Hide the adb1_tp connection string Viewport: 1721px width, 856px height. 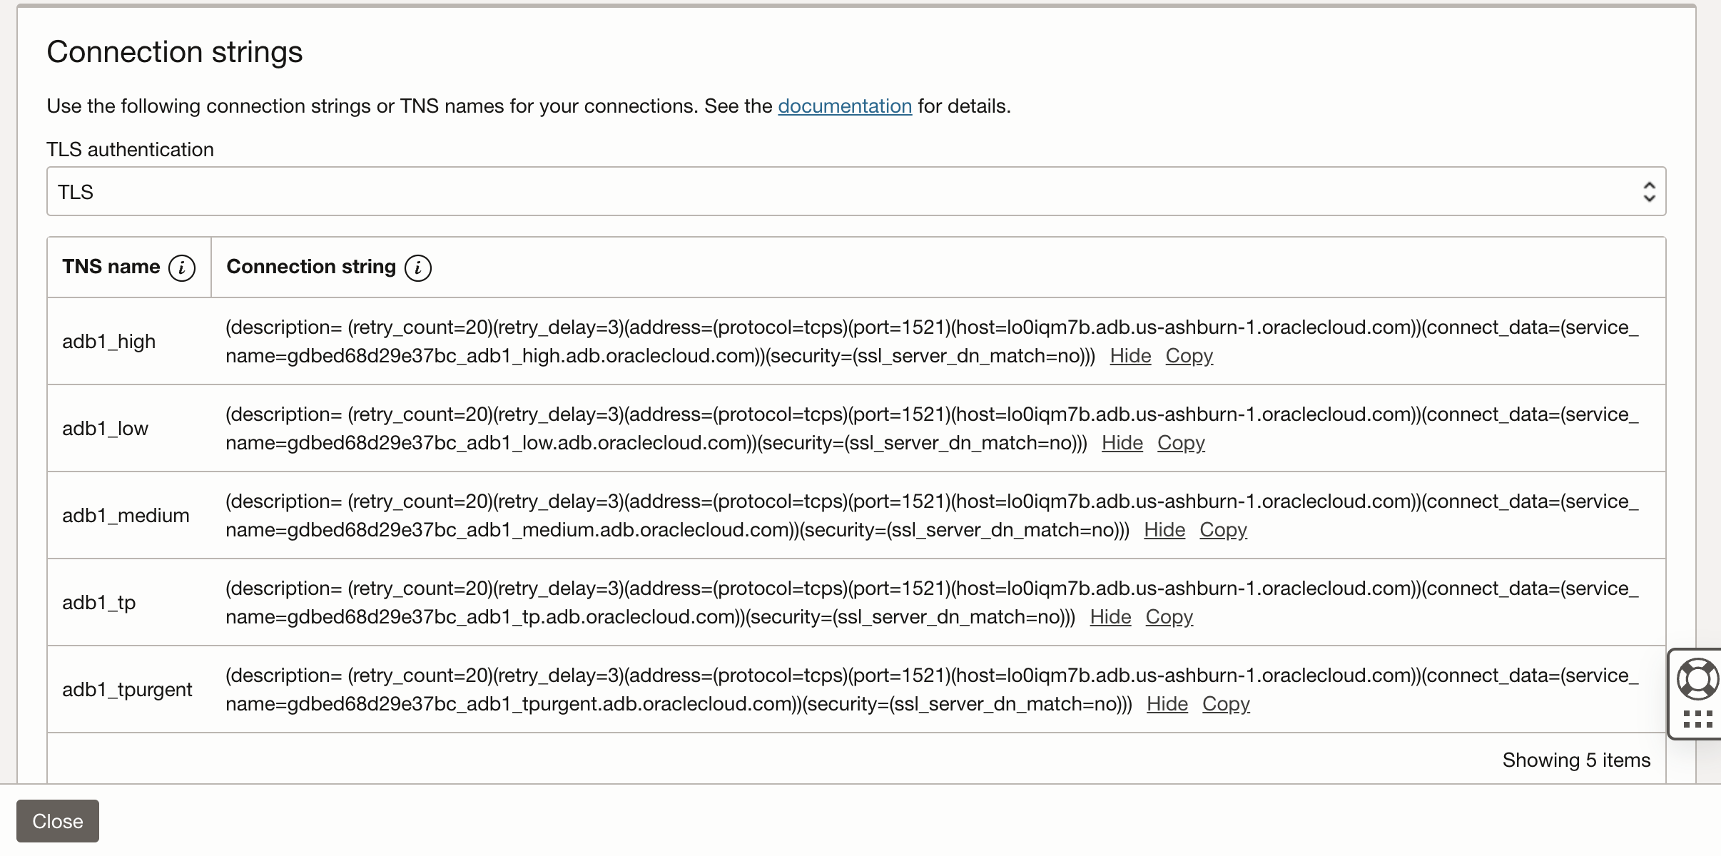pos(1110,616)
